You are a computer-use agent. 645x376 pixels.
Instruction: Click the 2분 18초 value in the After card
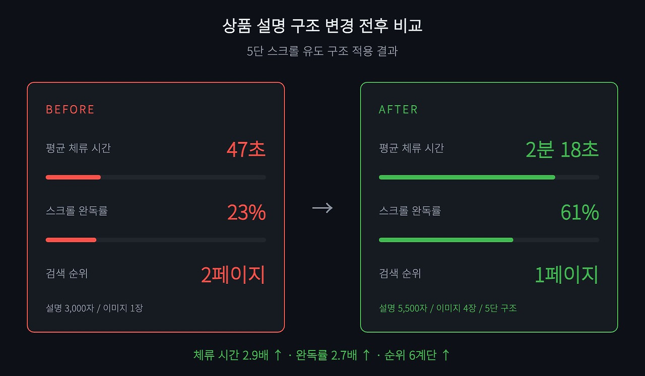point(562,149)
